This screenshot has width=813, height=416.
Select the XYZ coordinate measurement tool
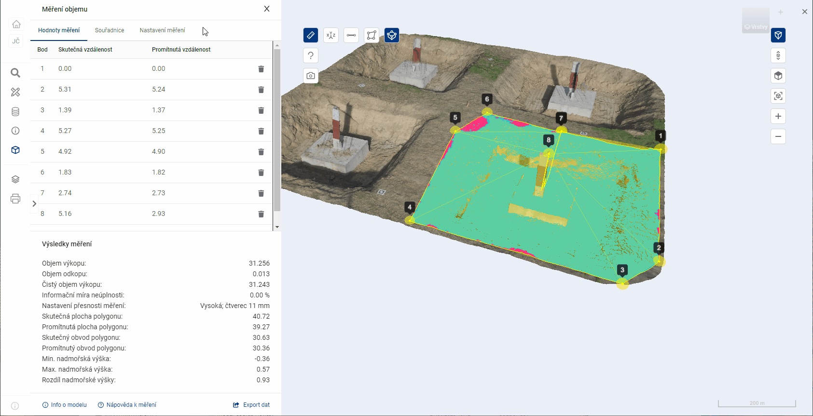(x=331, y=35)
